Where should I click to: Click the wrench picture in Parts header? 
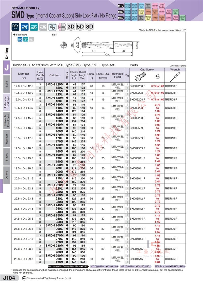click(175, 77)
